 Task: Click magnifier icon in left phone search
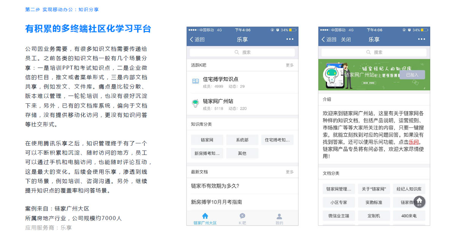click(x=237, y=52)
